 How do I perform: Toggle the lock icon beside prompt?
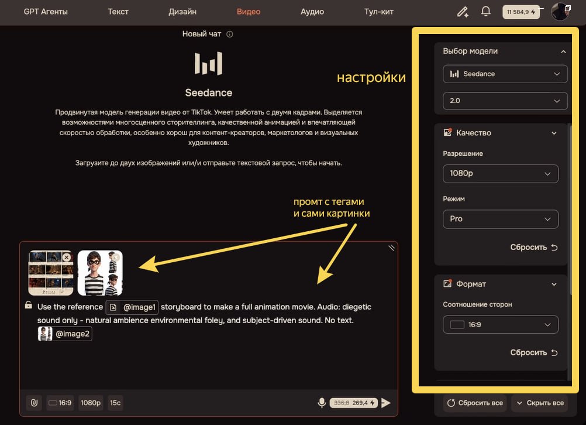[29, 305]
